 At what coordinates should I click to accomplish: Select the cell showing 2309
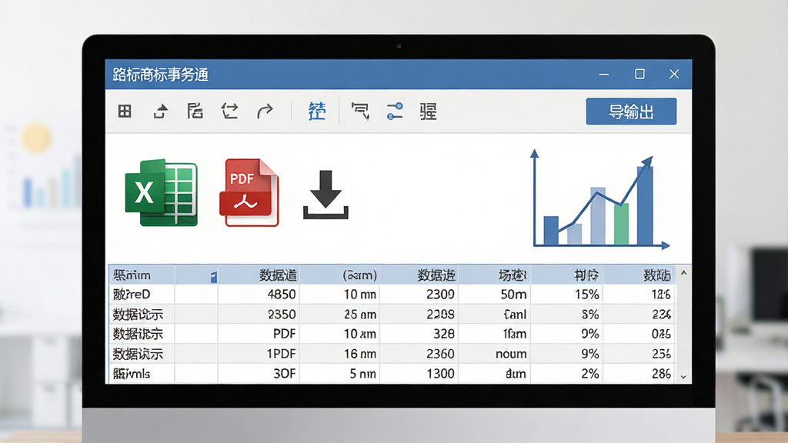pyautogui.click(x=419, y=295)
